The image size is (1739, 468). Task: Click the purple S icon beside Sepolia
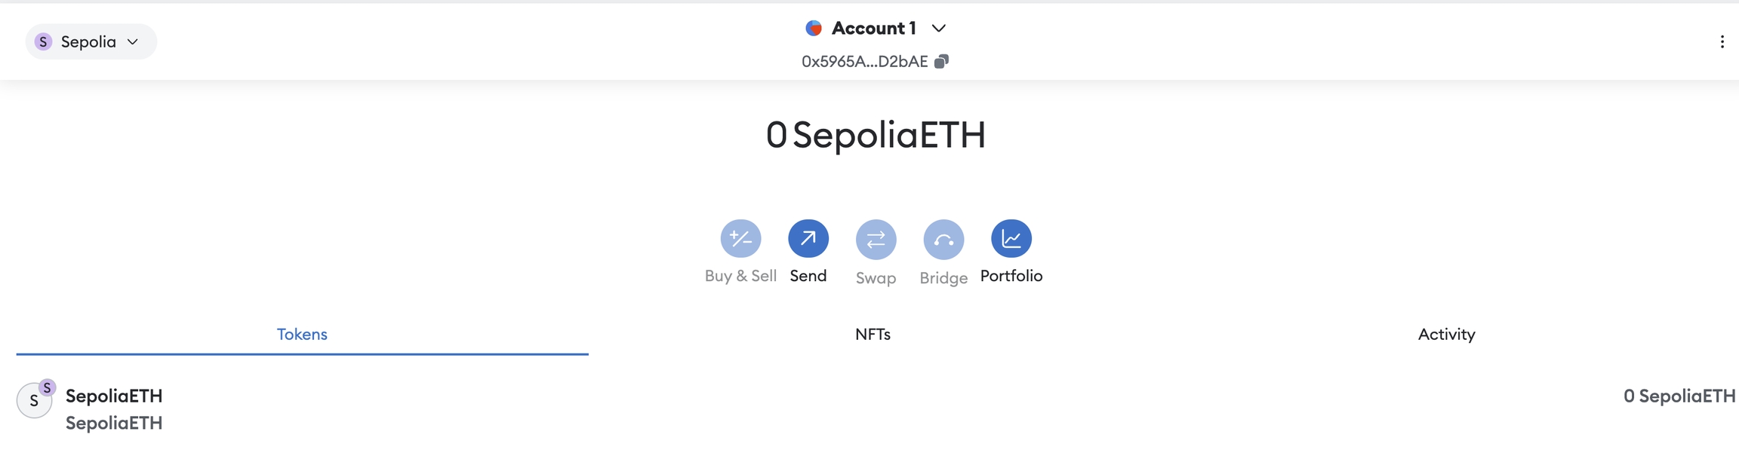pos(44,41)
